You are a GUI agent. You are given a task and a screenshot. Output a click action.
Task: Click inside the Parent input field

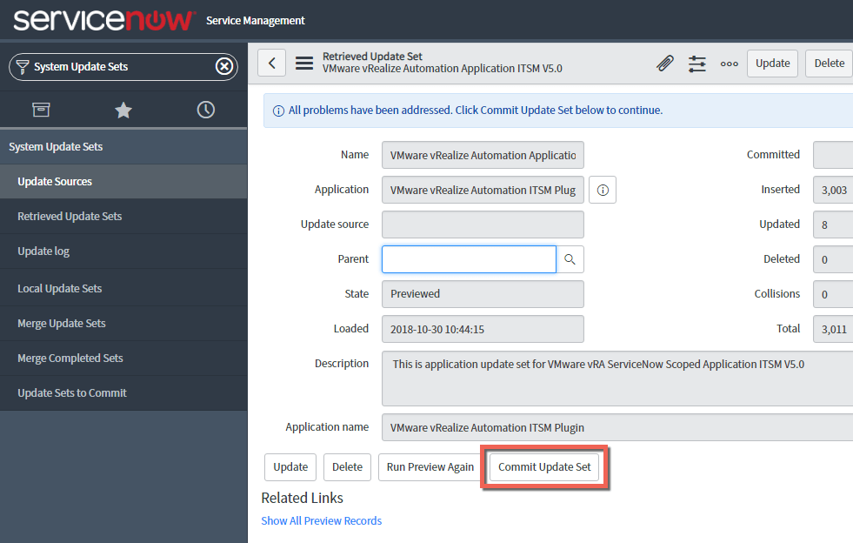(x=469, y=259)
